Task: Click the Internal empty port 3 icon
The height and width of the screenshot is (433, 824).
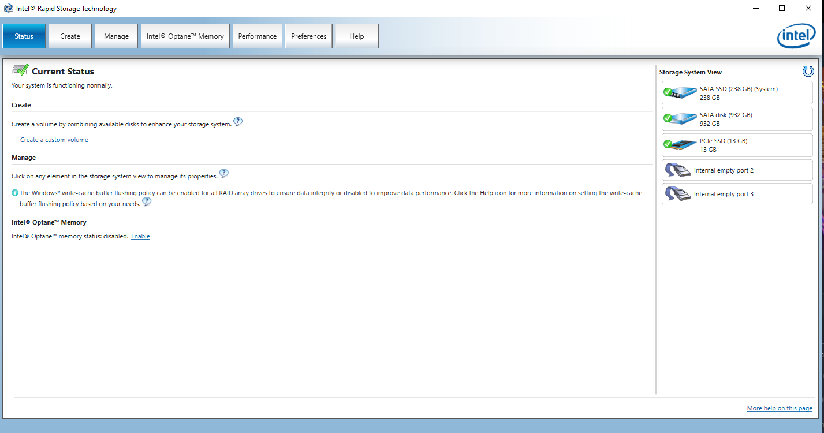Action: (678, 194)
